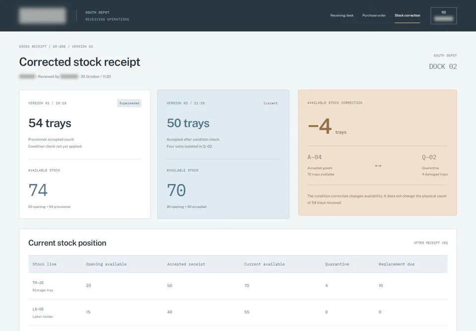
Task: Click the 54 trays provisional count
Action: [x=50, y=123]
